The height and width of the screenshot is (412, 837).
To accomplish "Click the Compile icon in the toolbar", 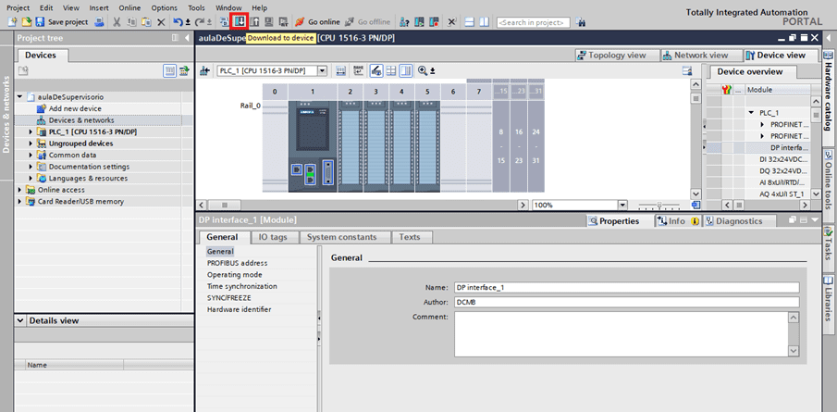I will click(x=224, y=22).
